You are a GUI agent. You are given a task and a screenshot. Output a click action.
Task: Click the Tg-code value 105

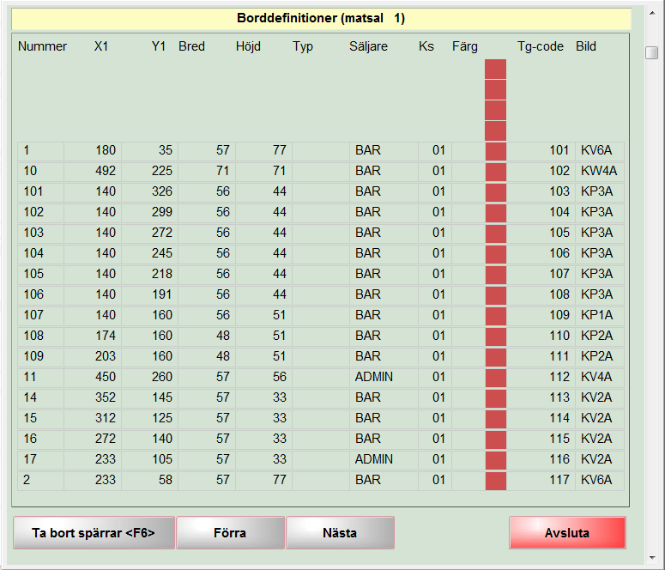(541, 233)
